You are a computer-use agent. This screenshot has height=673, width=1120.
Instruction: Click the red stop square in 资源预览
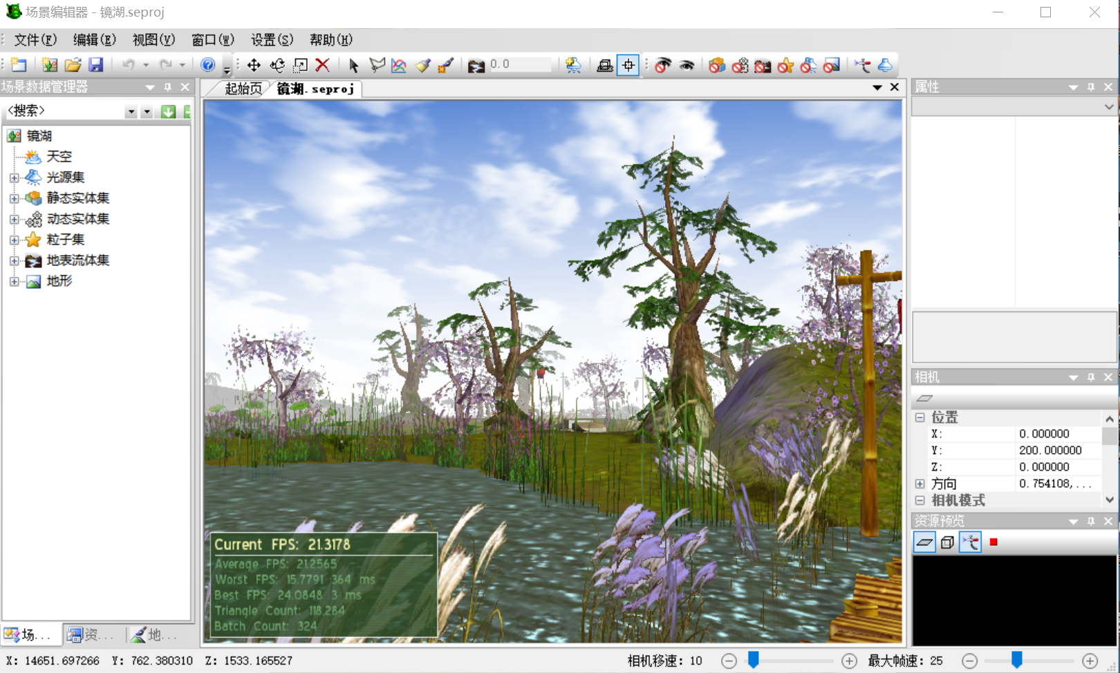click(x=993, y=542)
